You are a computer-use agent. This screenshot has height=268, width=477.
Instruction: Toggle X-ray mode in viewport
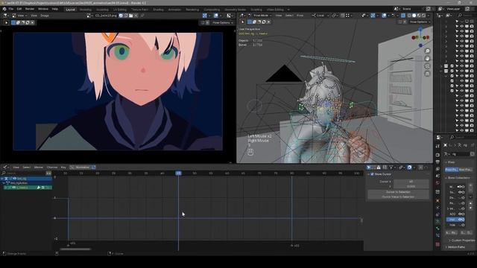pyautogui.click(x=403, y=15)
